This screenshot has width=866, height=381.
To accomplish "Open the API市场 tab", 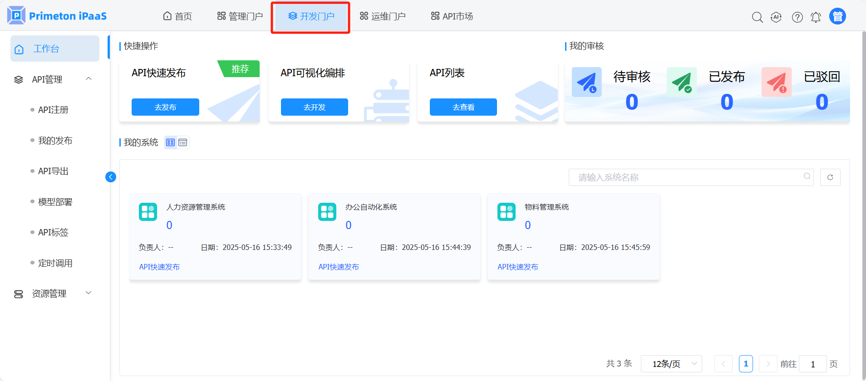I will pos(452,16).
